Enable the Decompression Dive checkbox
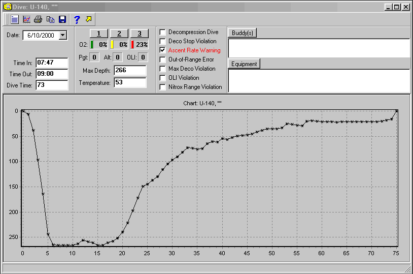 pos(162,32)
